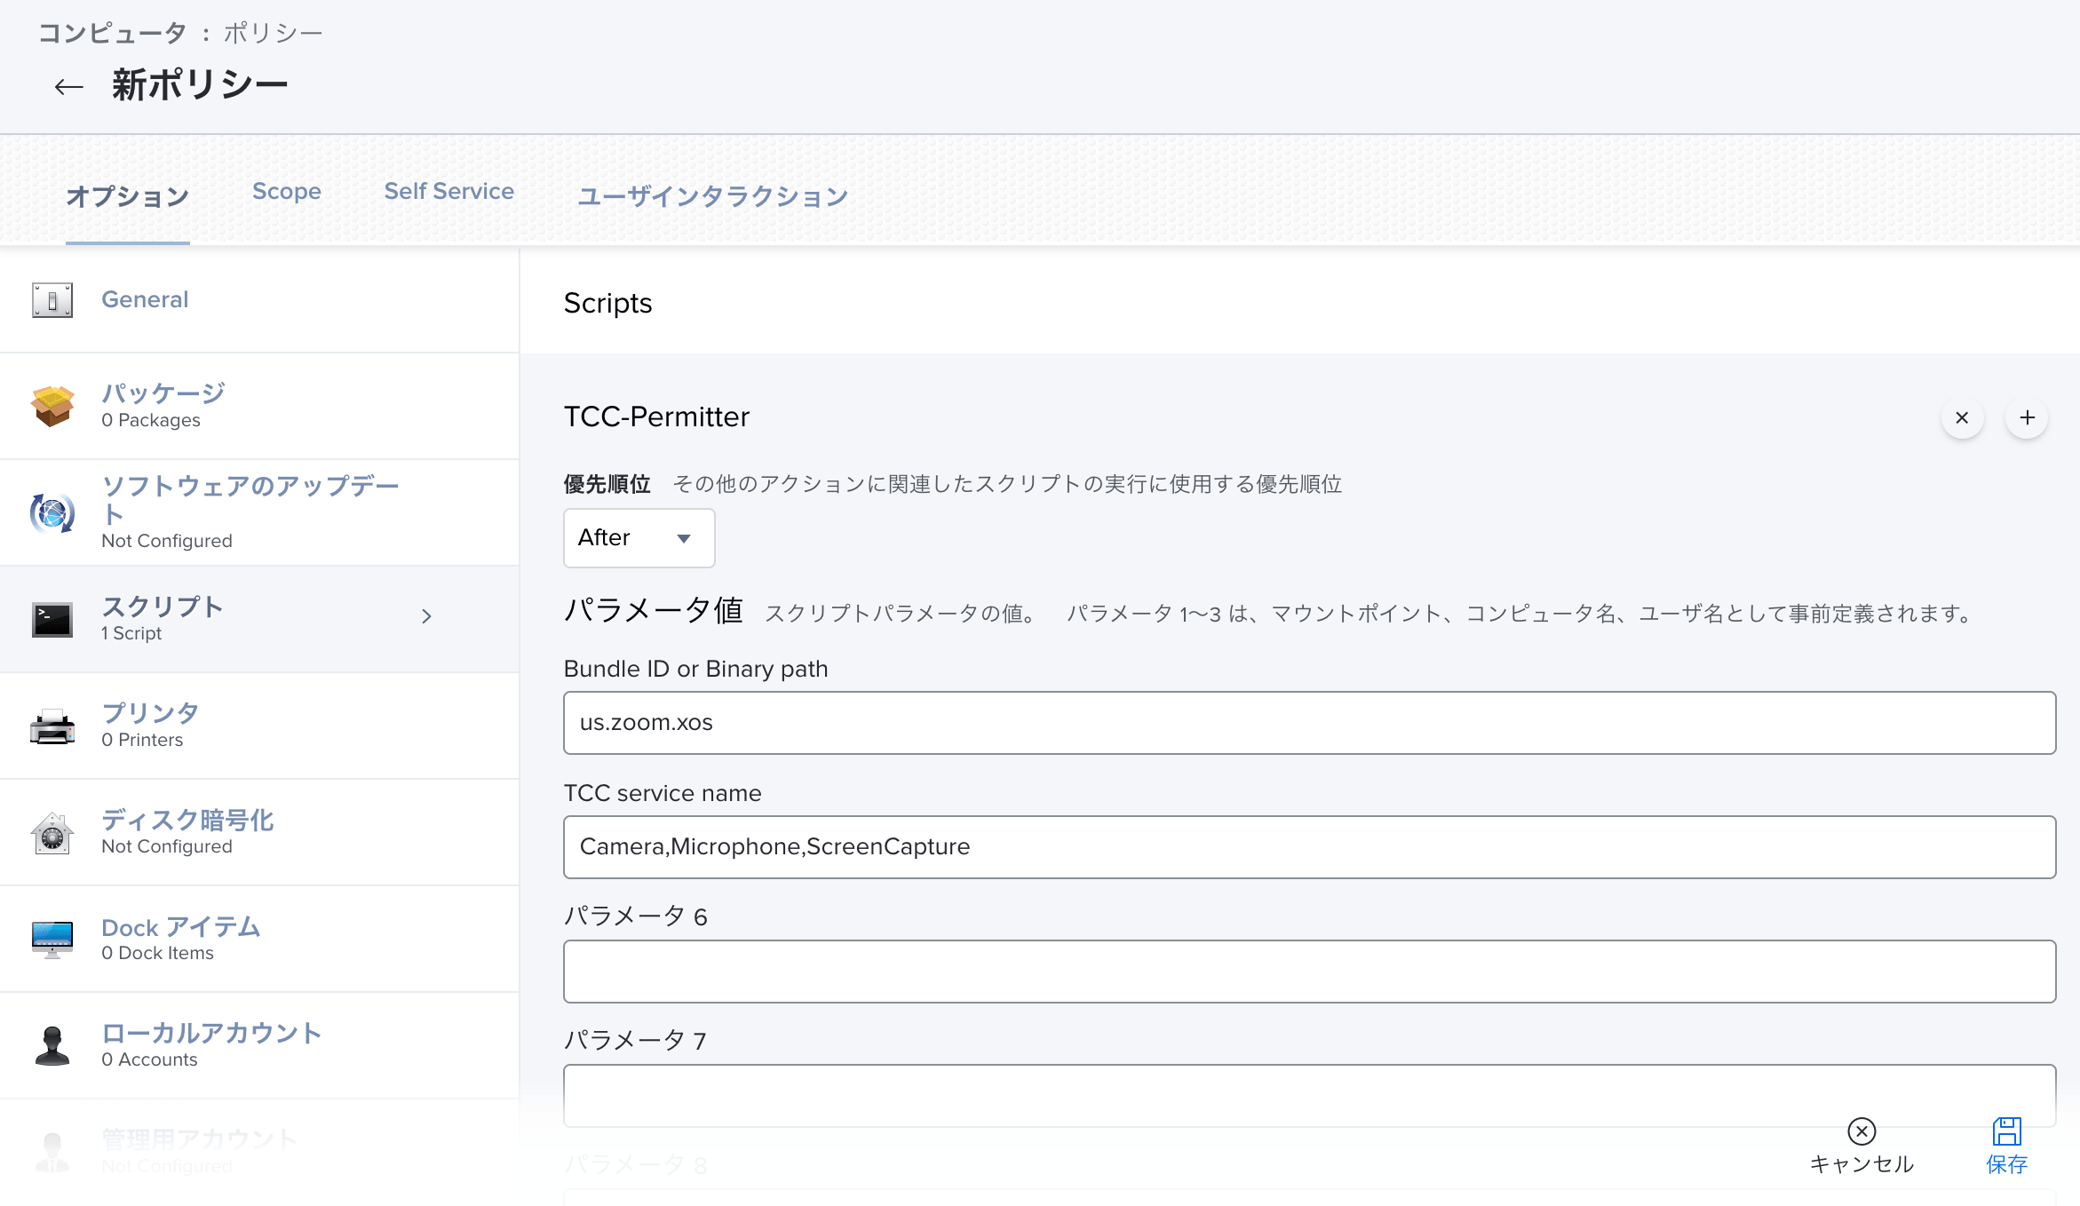Open the パッケージ section link

(163, 393)
